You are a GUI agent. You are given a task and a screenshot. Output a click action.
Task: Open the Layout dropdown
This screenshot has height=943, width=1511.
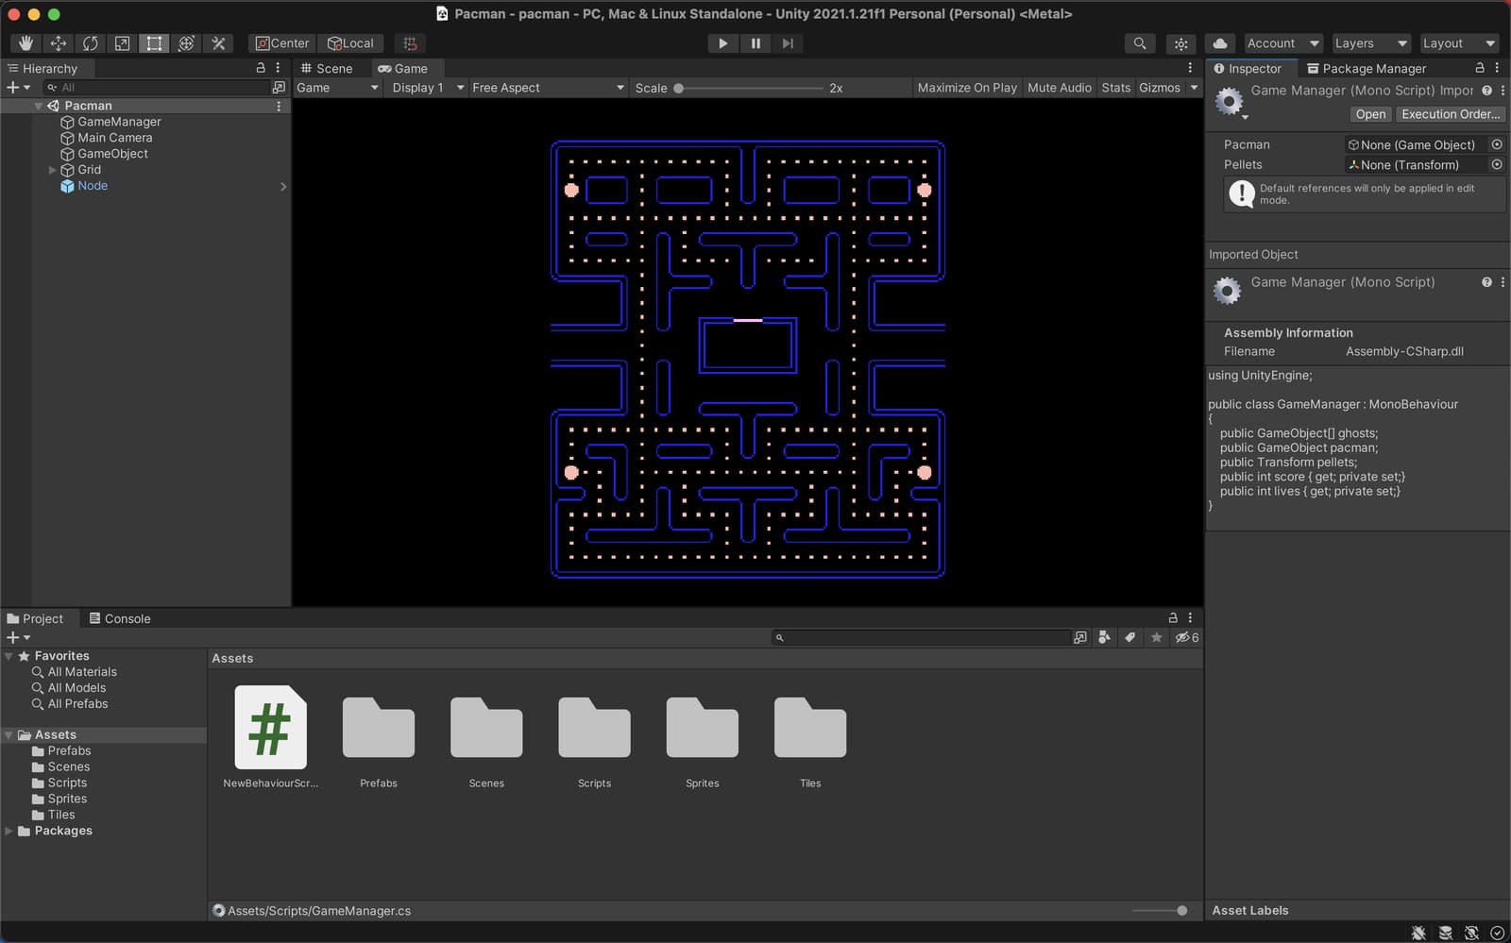point(1458,43)
